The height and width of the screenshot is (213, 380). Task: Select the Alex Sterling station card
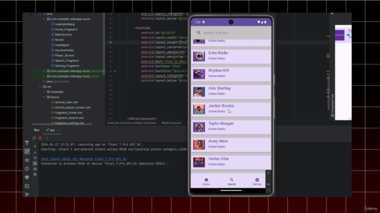[231, 92]
